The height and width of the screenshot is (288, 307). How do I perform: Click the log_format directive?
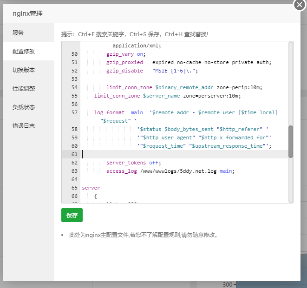[x=109, y=112]
